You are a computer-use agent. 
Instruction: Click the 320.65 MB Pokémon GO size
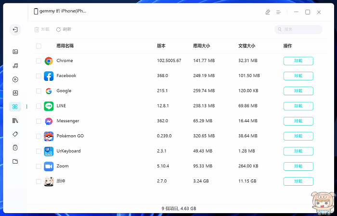[204, 136]
